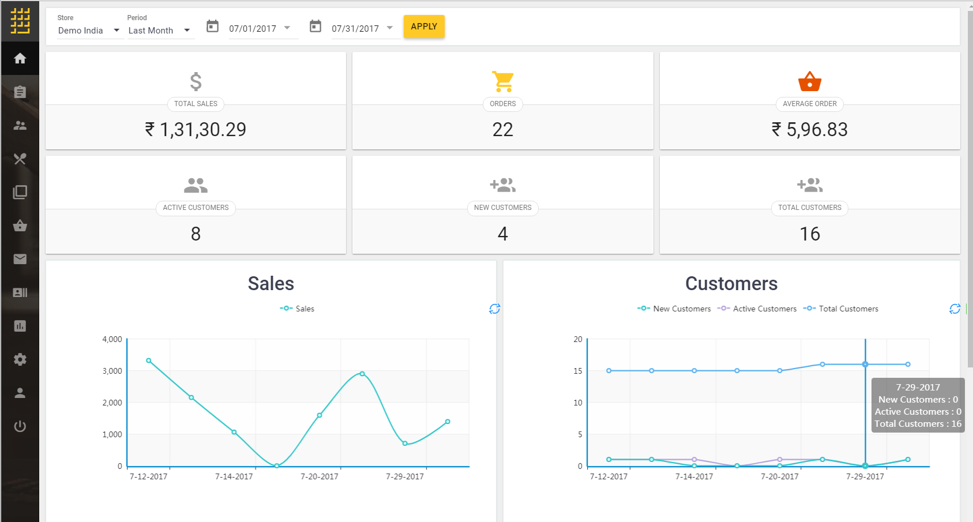This screenshot has height=522, width=973.
Task: Open the start date calendar icon
Action: (x=213, y=26)
